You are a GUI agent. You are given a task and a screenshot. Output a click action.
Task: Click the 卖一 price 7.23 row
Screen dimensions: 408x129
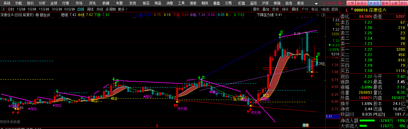(x=373, y=44)
